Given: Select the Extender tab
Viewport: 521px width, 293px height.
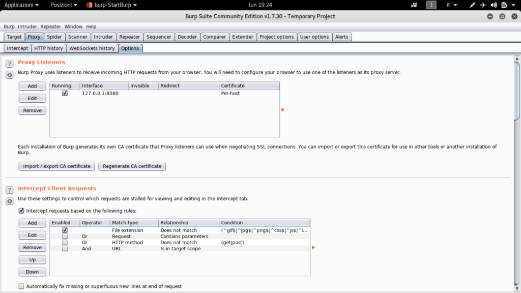Looking at the screenshot, I should click(x=243, y=37).
